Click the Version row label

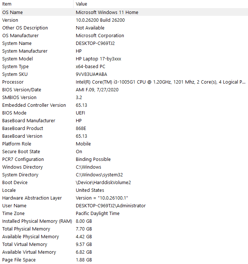point(10,20)
